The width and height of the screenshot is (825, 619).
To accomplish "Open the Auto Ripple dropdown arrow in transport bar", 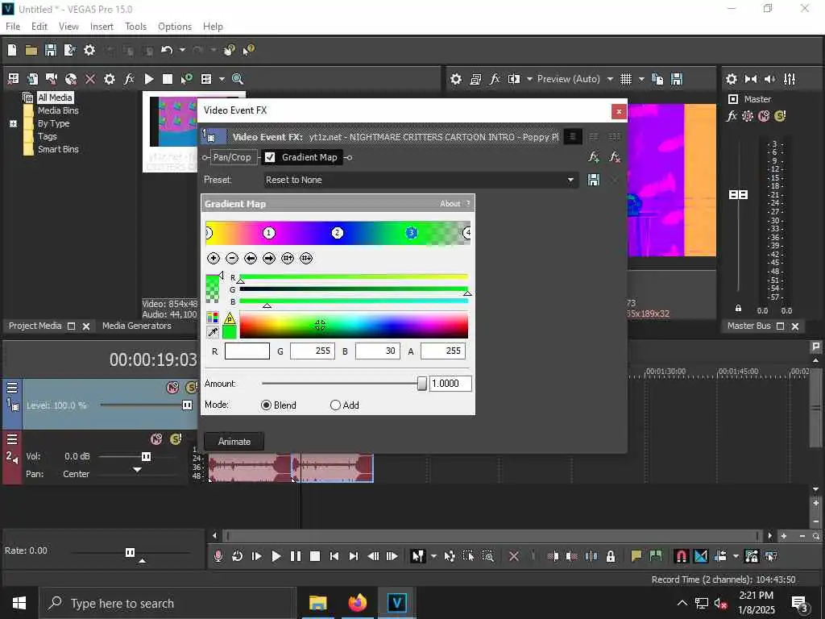I will tap(736, 556).
